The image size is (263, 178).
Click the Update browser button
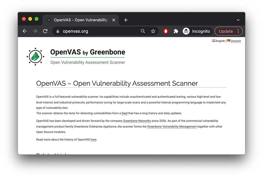226,31
